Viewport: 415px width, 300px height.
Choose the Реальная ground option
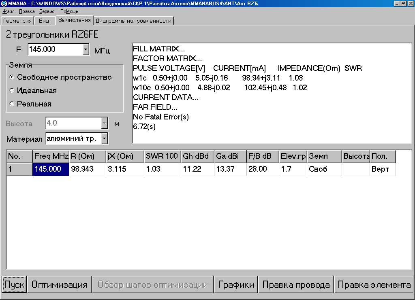pyautogui.click(x=12, y=104)
